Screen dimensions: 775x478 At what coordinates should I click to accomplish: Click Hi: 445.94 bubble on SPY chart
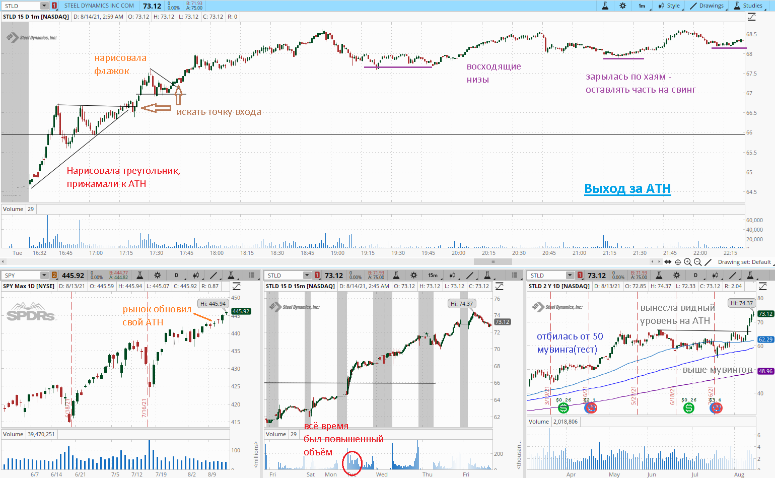pos(213,304)
